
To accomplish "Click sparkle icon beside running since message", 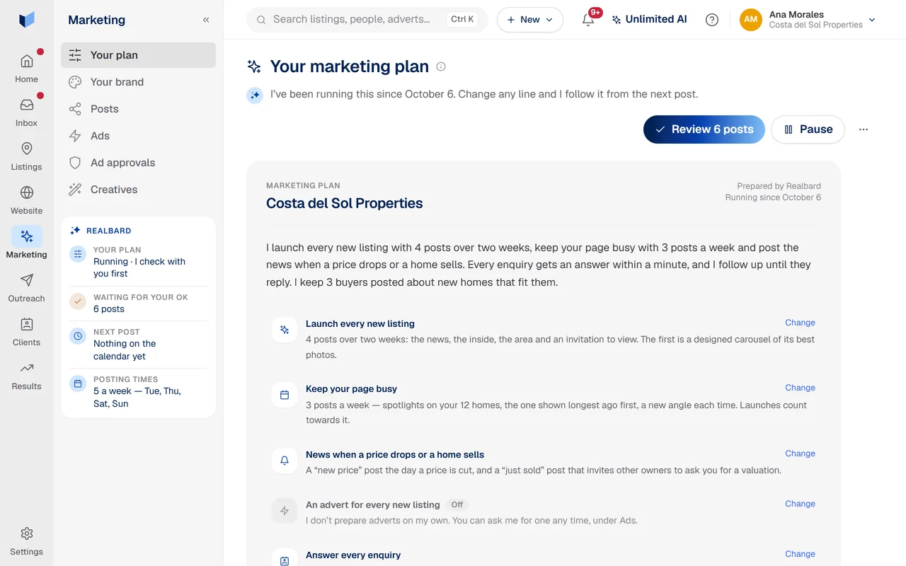I will (255, 95).
